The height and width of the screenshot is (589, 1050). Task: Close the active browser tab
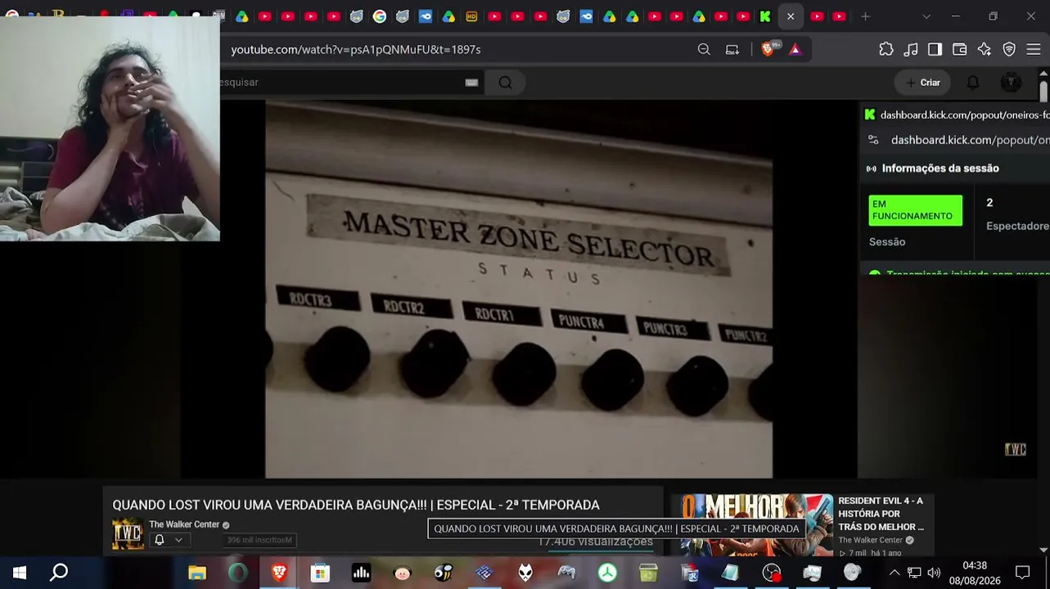click(791, 16)
